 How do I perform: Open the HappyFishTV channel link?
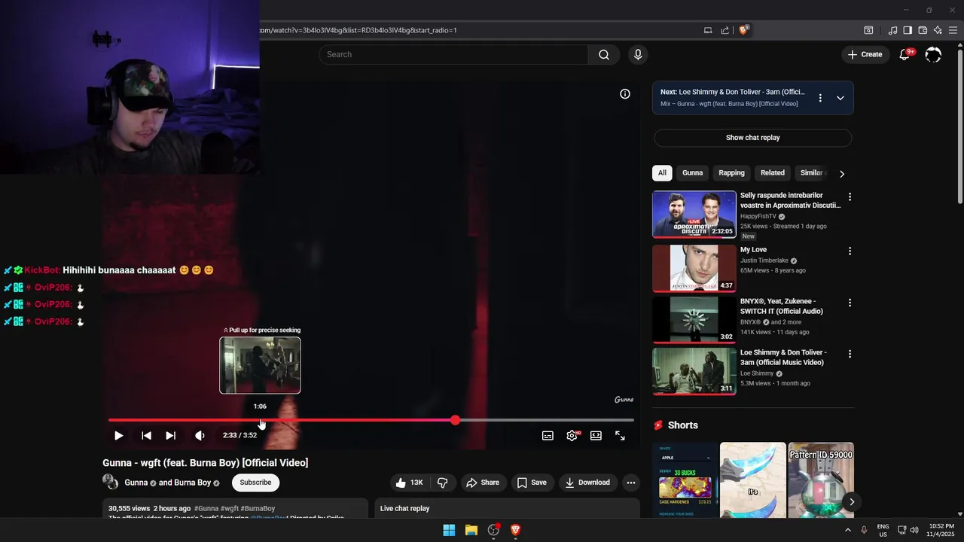point(758,216)
